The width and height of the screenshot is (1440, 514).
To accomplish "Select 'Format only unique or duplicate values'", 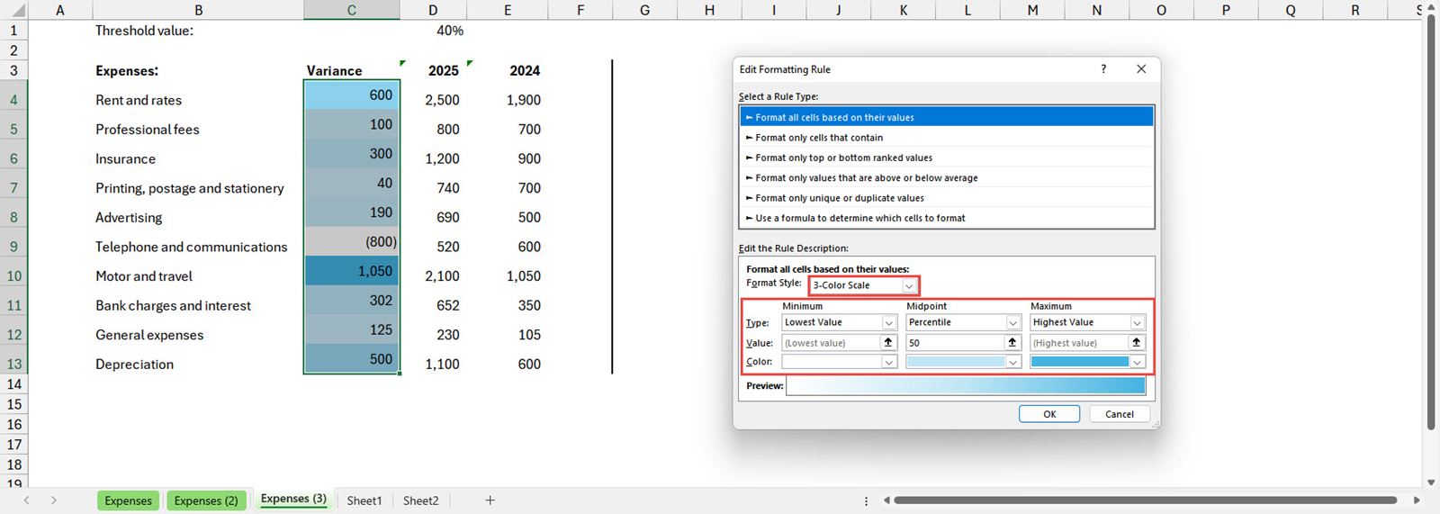I will [947, 198].
